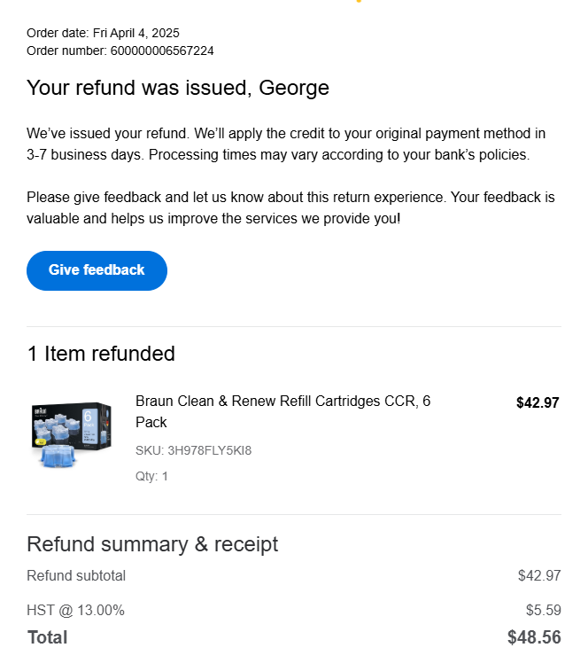Click the Give feedback button

coord(97,270)
